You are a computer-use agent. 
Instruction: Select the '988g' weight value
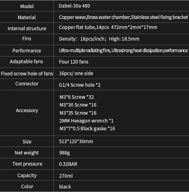click(x=65, y=153)
